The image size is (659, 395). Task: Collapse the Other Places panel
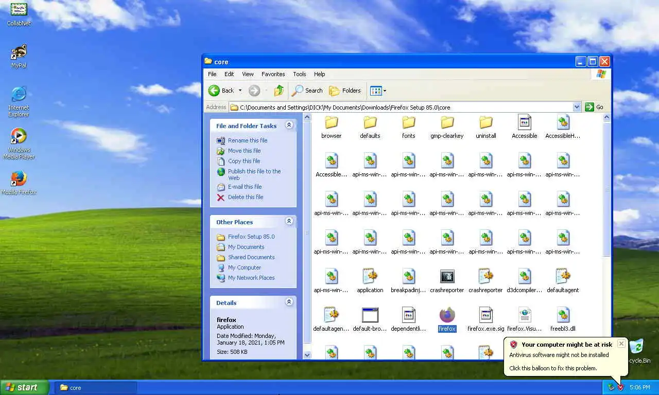[x=289, y=221]
